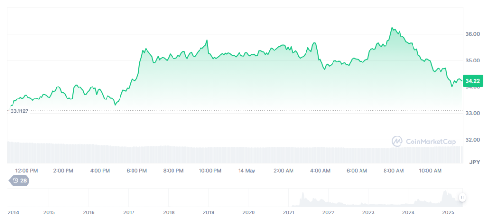Viewport: 493px width, 223px height.
Task: Select the 6:00 PM time axis label
Action: click(136, 171)
